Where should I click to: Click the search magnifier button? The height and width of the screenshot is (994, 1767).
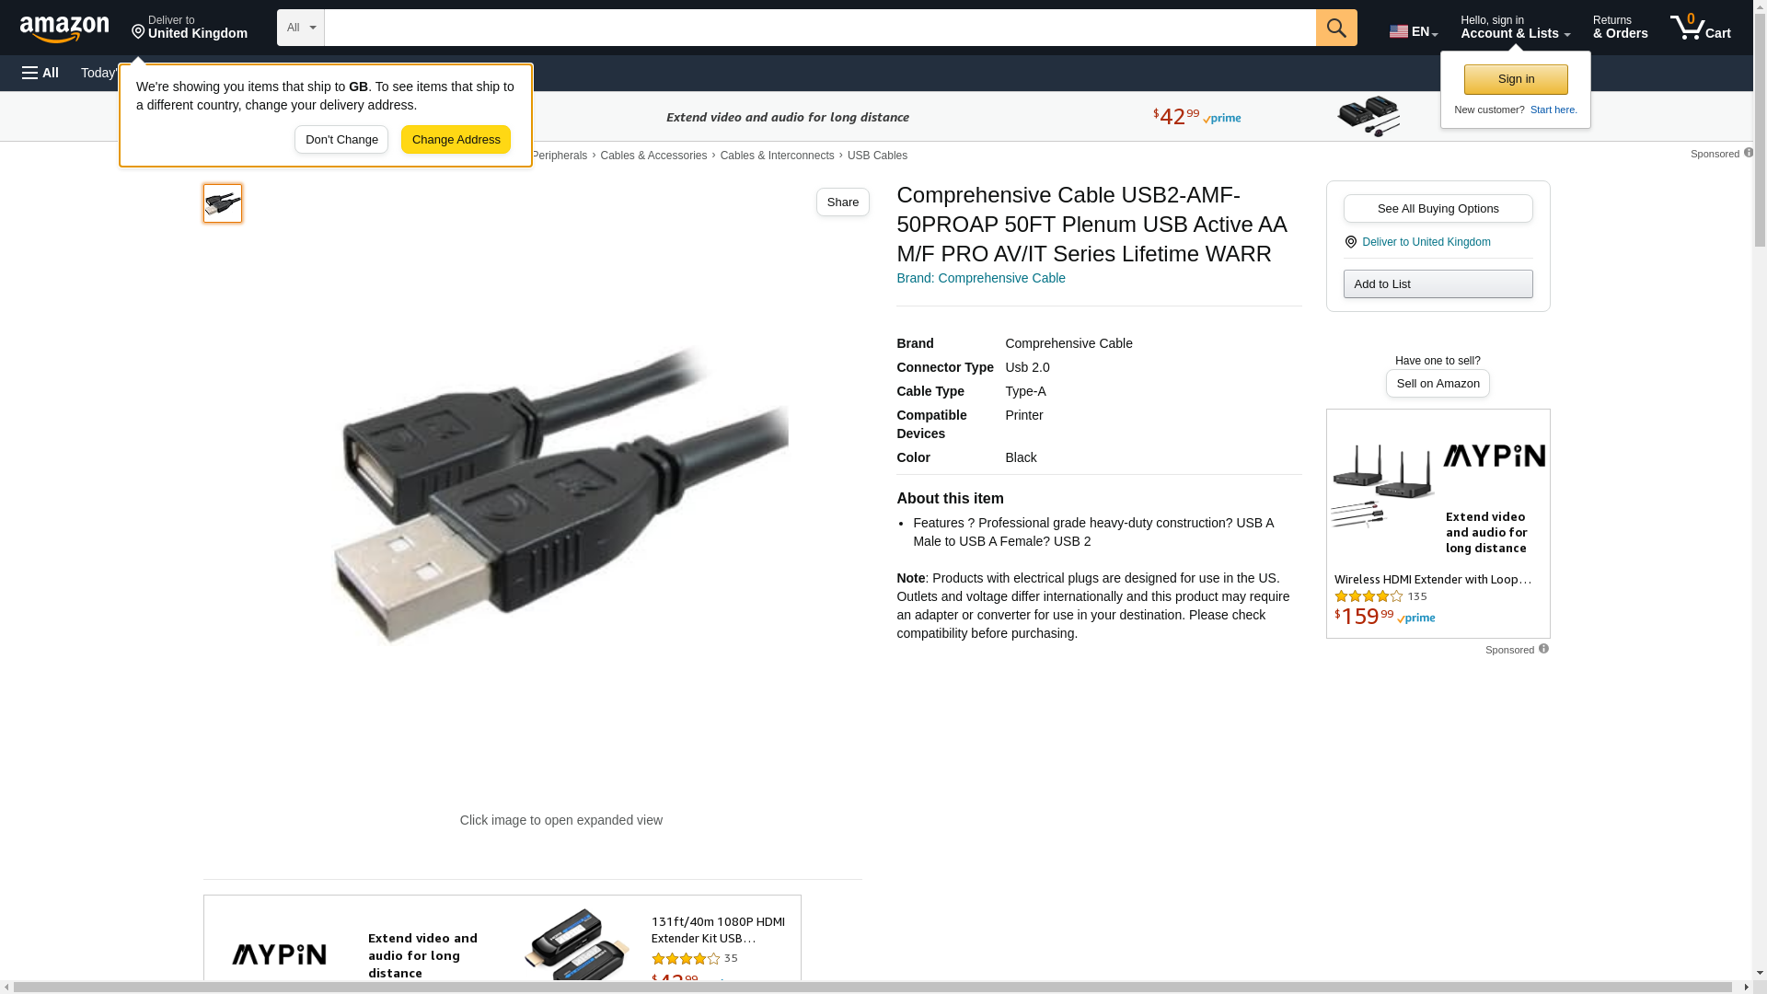point(1336,28)
